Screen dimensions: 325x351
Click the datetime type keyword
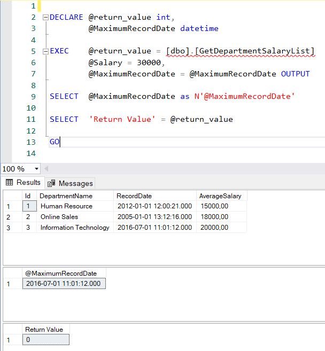click(199, 28)
